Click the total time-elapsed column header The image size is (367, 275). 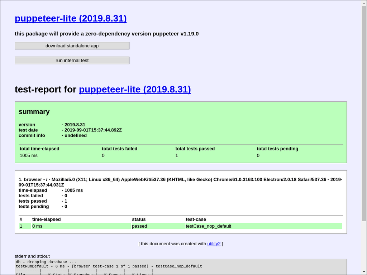point(39,149)
